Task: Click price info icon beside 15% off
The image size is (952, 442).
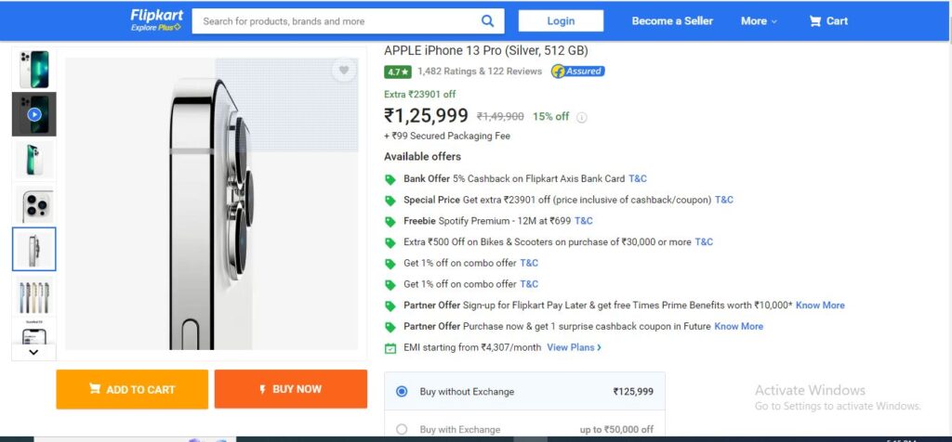Action: (582, 118)
